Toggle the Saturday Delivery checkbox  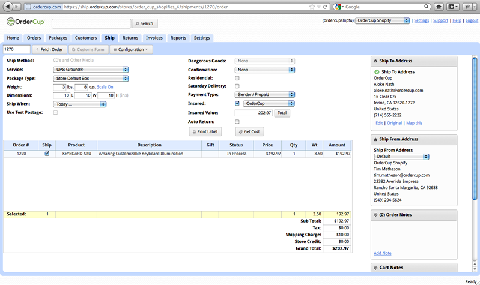(237, 86)
